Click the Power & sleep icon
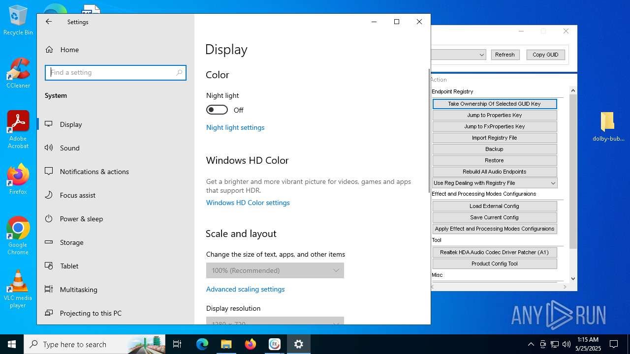Viewport: 630px width, 354px height. pyautogui.click(x=49, y=219)
